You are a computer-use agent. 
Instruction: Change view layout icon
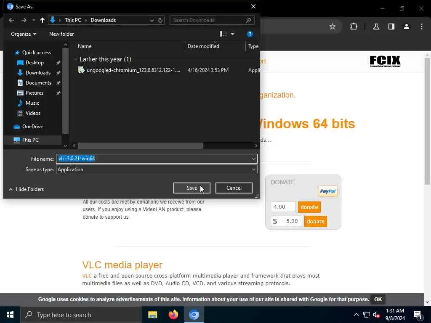tap(223, 34)
